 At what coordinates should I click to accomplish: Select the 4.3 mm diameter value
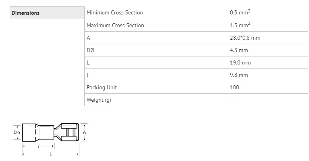pyautogui.click(x=239, y=50)
